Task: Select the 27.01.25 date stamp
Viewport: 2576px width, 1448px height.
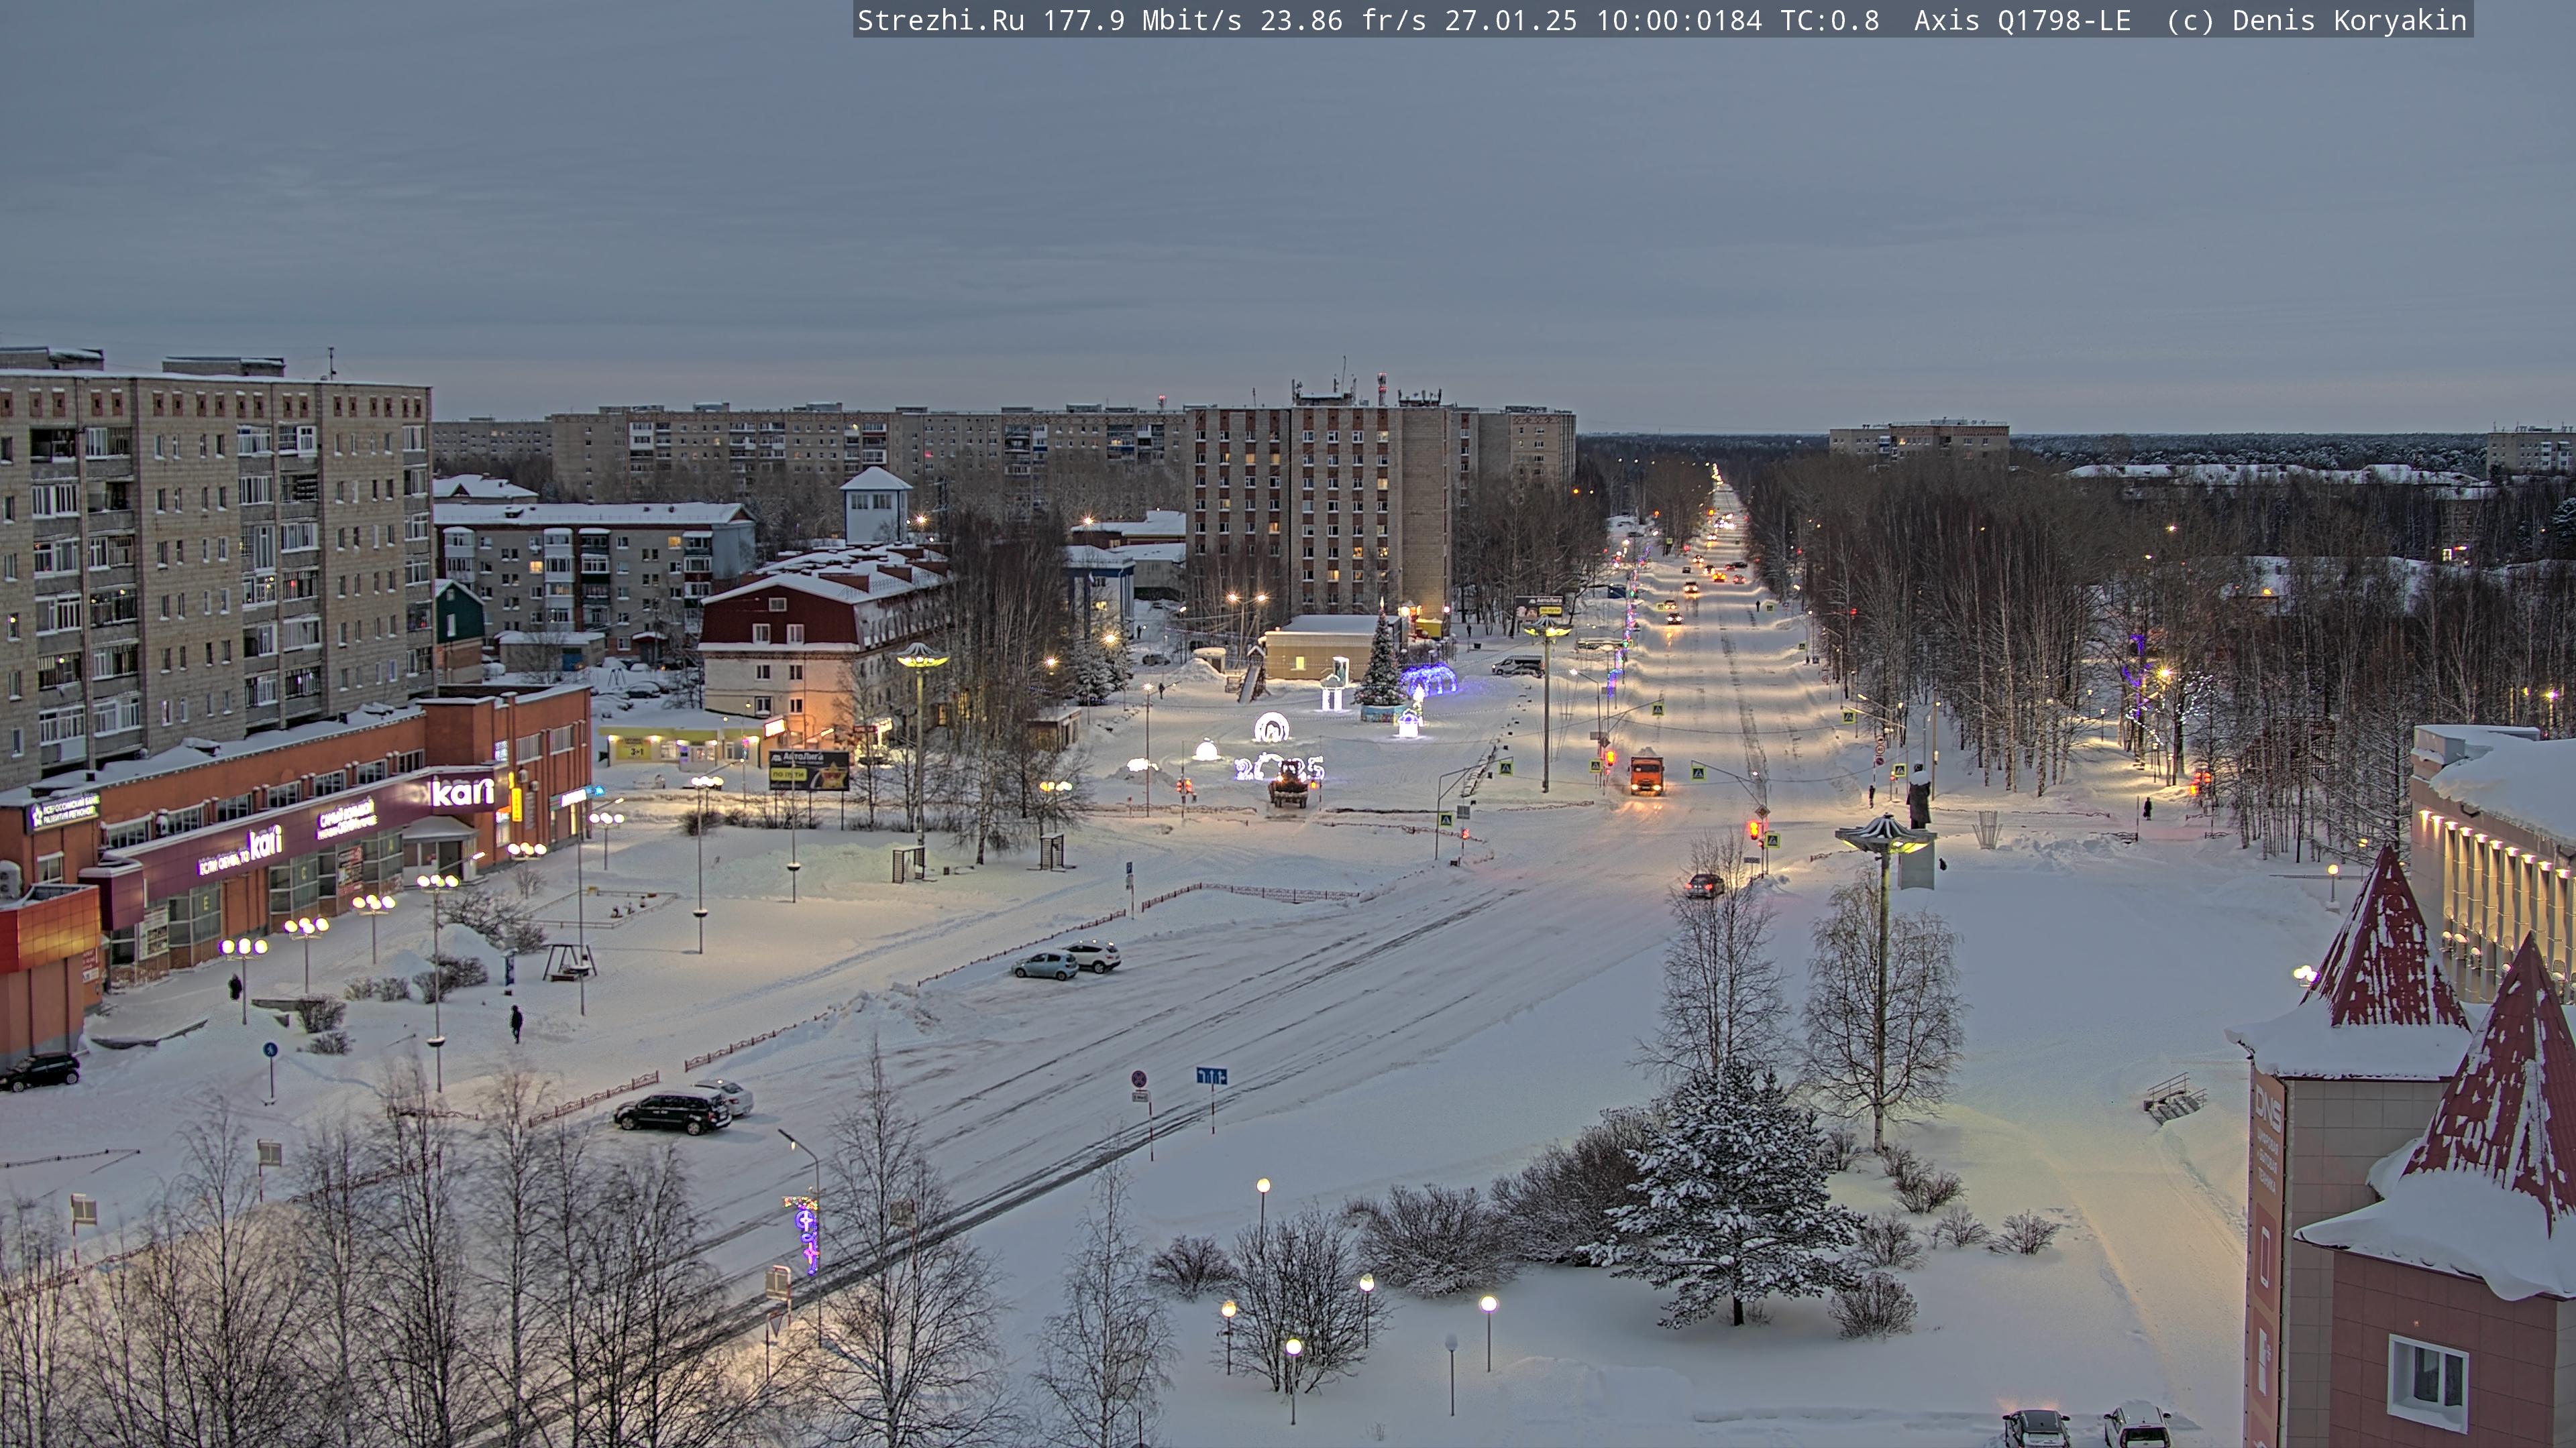Action: point(1511,21)
